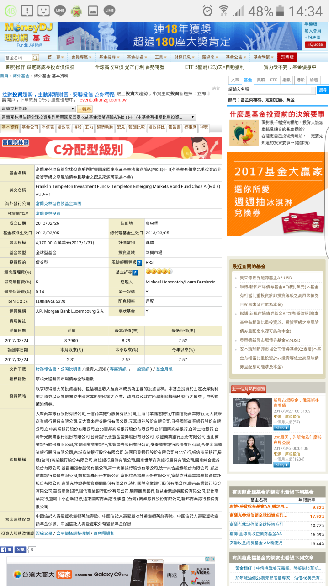The width and height of the screenshot is (329, 586).
Task: Click inside the 請輸入名稱 search field
Action: 272,90
